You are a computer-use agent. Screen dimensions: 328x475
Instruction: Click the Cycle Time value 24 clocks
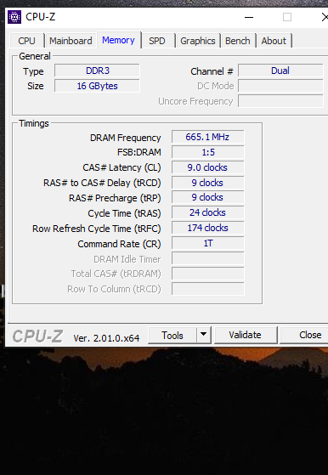pyautogui.click(x=208, y=212)
